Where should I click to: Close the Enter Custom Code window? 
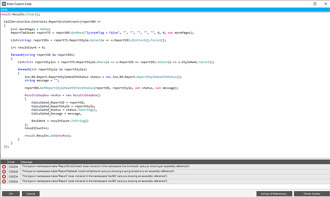pyautogui.click(x=325, y=4)
